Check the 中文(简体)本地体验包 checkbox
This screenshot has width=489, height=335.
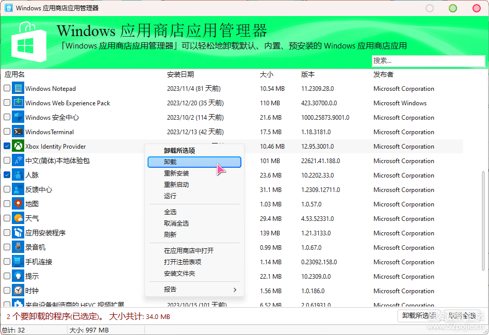(7, 161)
